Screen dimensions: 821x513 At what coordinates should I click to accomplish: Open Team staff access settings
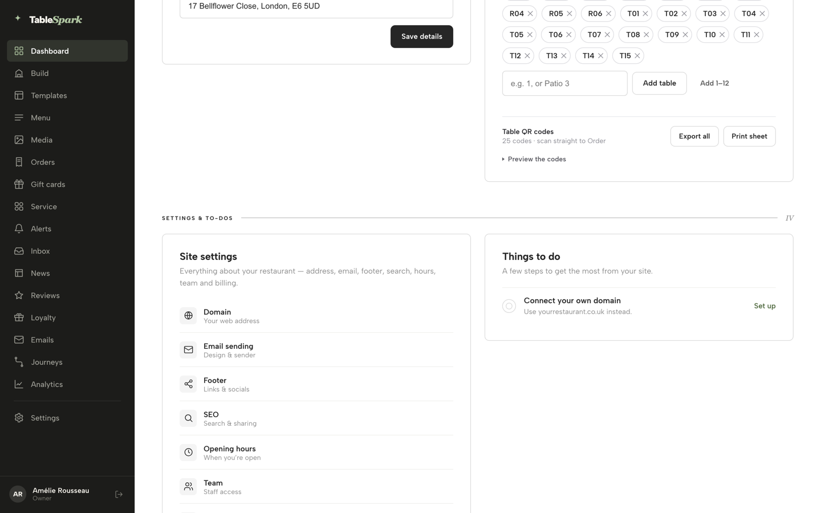[x=316, y=487]
